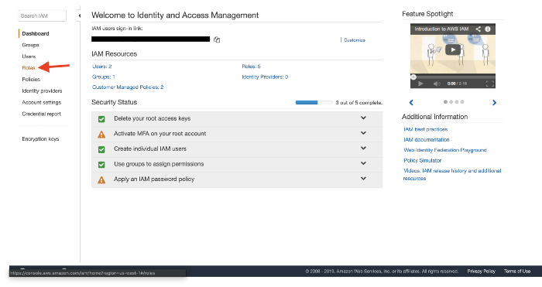The width and height of the screenshot is (542, 287).
Task: Open Dashboard in the sidebar
Action: 36,33
